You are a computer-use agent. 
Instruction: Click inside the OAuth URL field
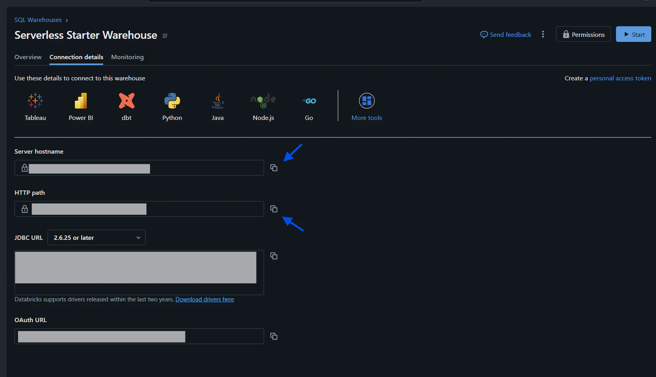(139, 336)
